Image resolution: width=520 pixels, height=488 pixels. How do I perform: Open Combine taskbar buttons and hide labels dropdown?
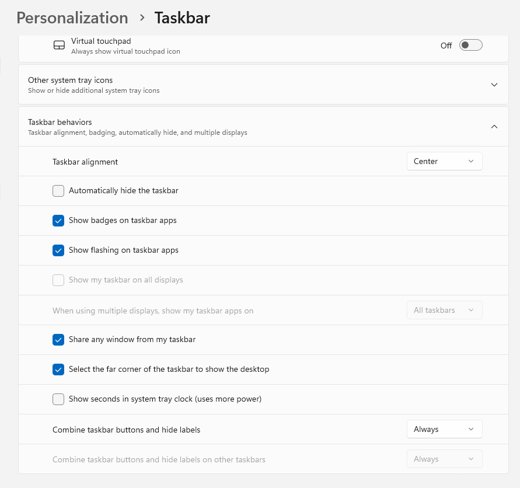[x=444, y=429]
